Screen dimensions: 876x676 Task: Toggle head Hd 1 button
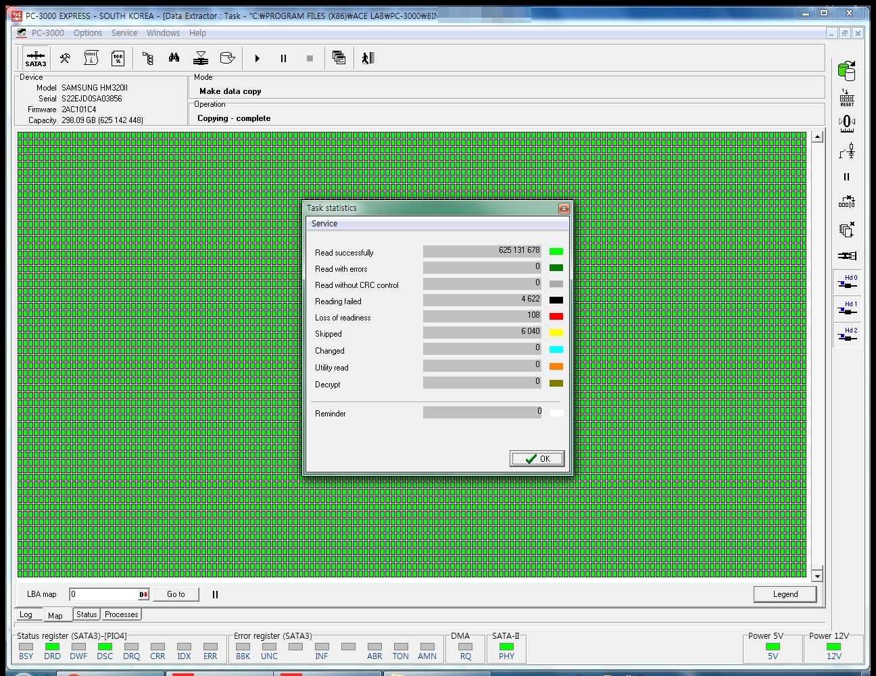[x=847, y=308]
